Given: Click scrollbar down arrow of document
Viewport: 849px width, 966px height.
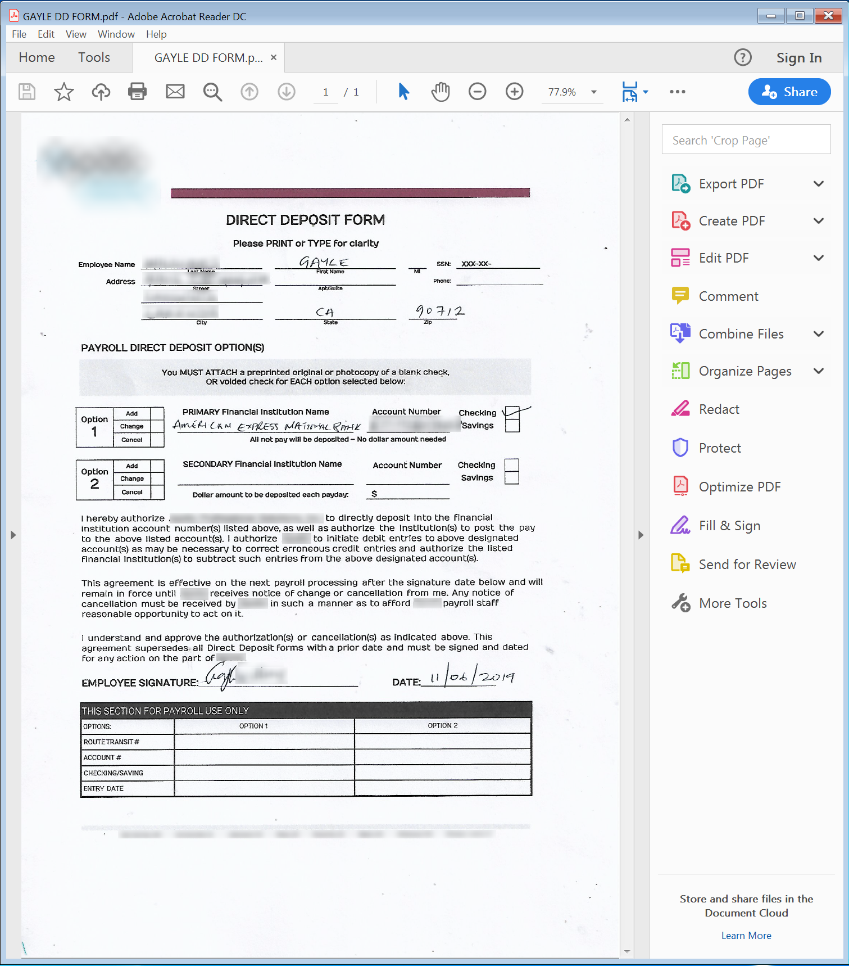Looking at the screenshot, I should 627,951.
